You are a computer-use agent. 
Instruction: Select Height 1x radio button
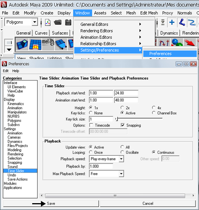pyautogui.click(x=91, y=107)
